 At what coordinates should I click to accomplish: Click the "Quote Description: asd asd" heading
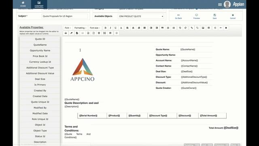(x=81, y=103)
